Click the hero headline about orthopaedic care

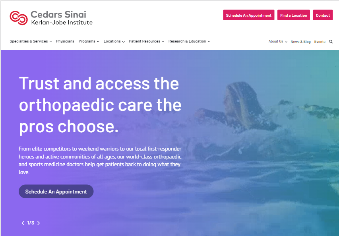click(100, 105)
